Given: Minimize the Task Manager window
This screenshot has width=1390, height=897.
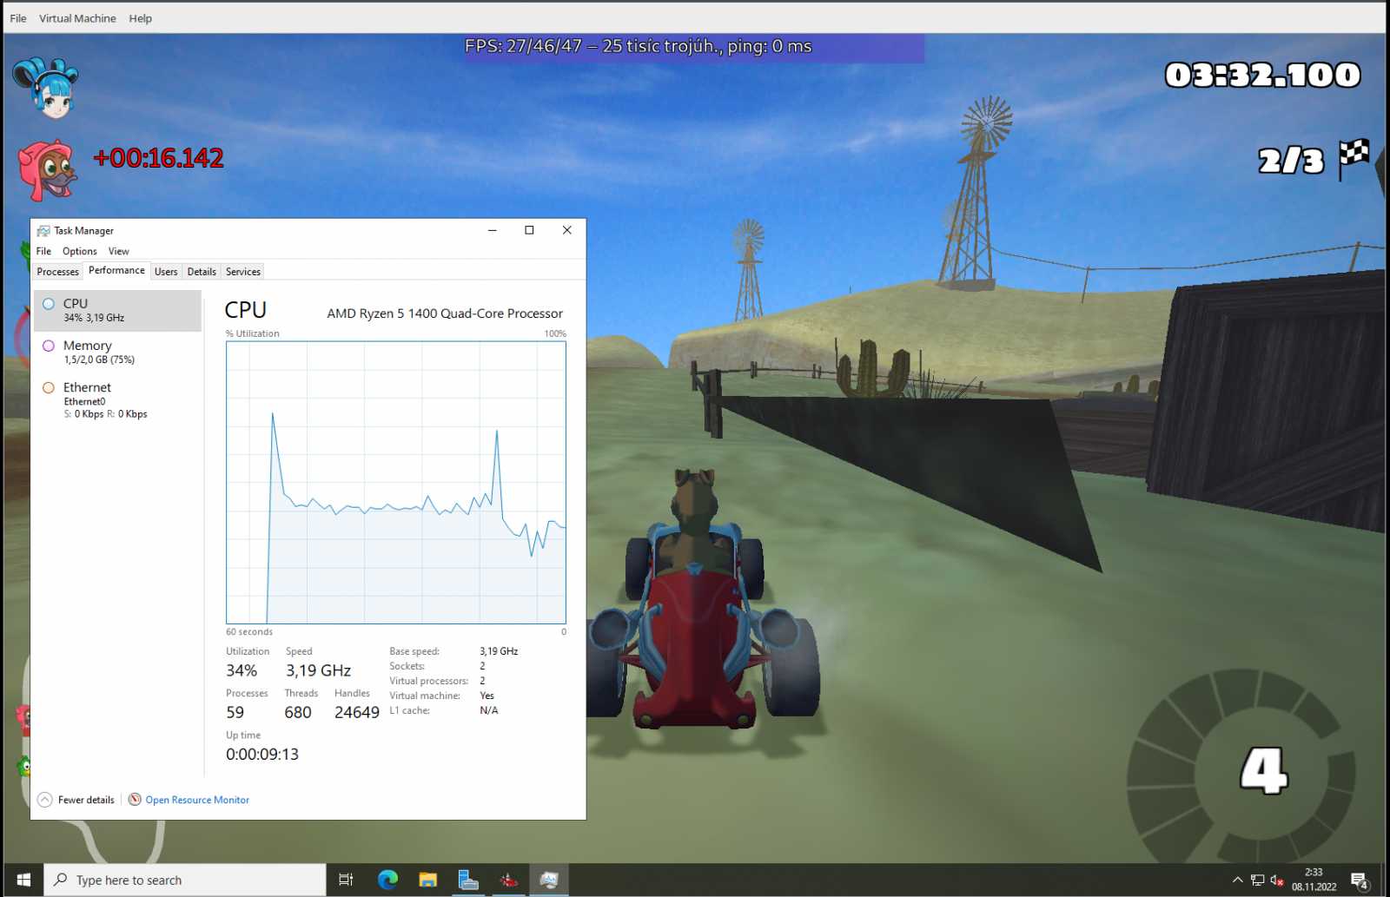Looking at the screenshot, I should 492,230.
